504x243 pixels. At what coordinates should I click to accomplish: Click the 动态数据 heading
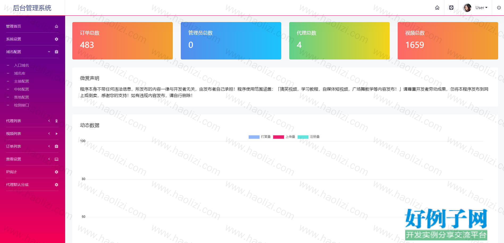[x=90, y=125]
